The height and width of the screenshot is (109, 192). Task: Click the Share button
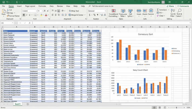pos(170,6)
